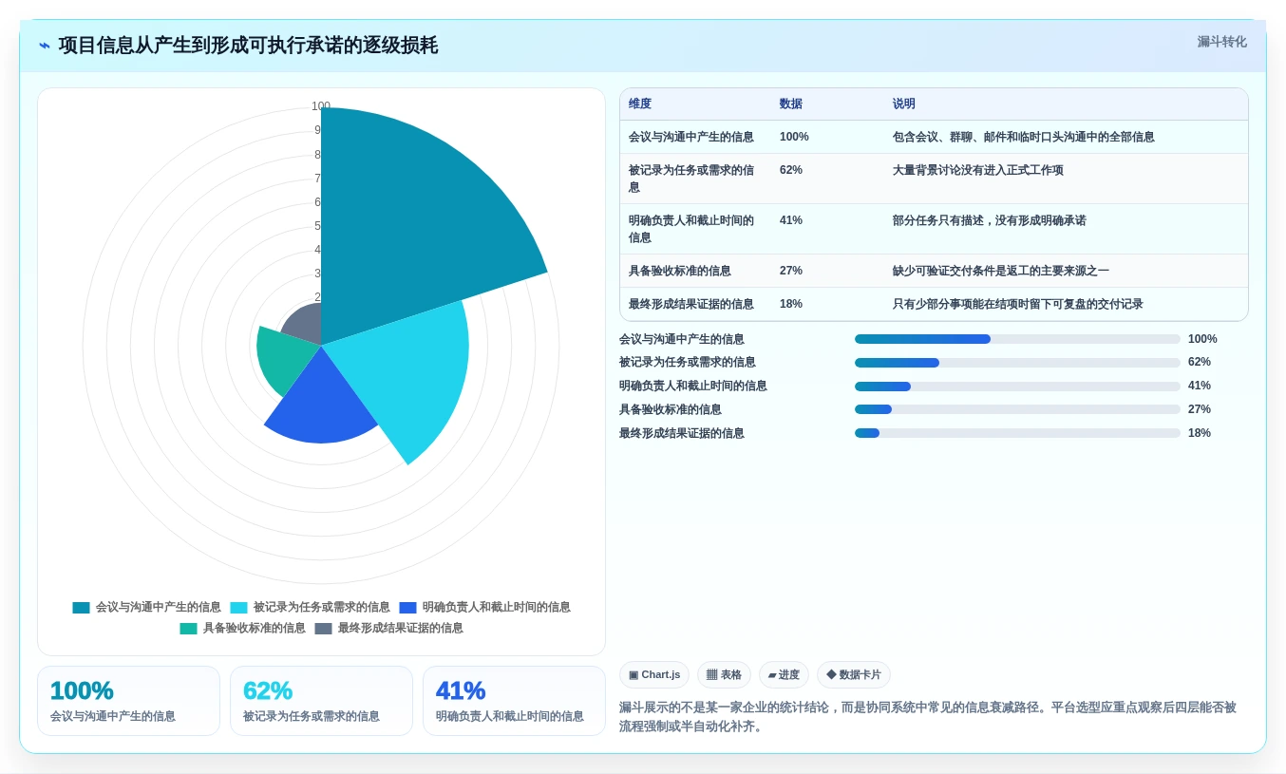This screenshot has width=1286, height=774.
Task: Click the 100% value in the table
Action: (794, 137)
